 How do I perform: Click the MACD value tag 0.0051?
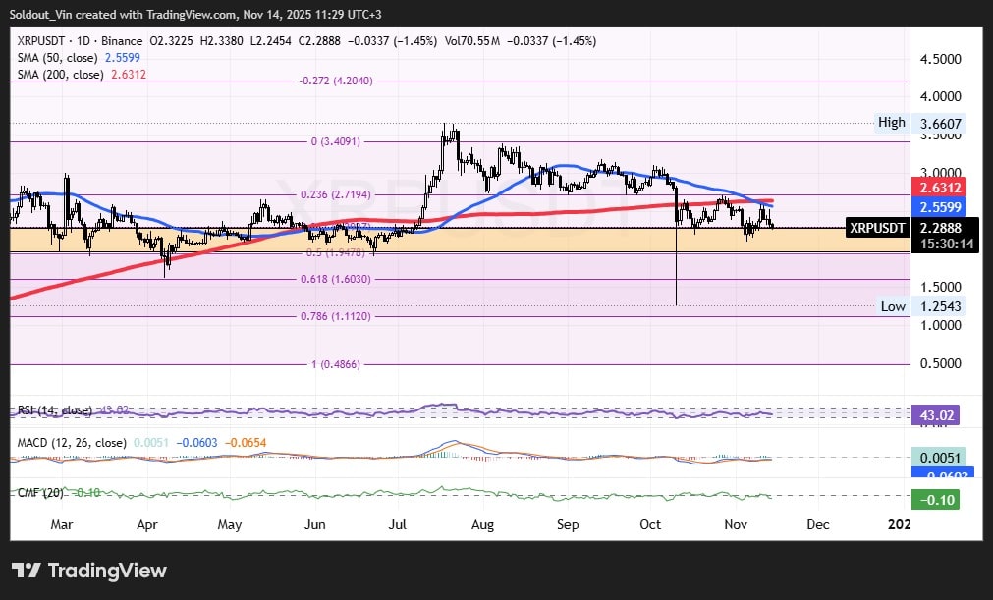pos(941,457)
